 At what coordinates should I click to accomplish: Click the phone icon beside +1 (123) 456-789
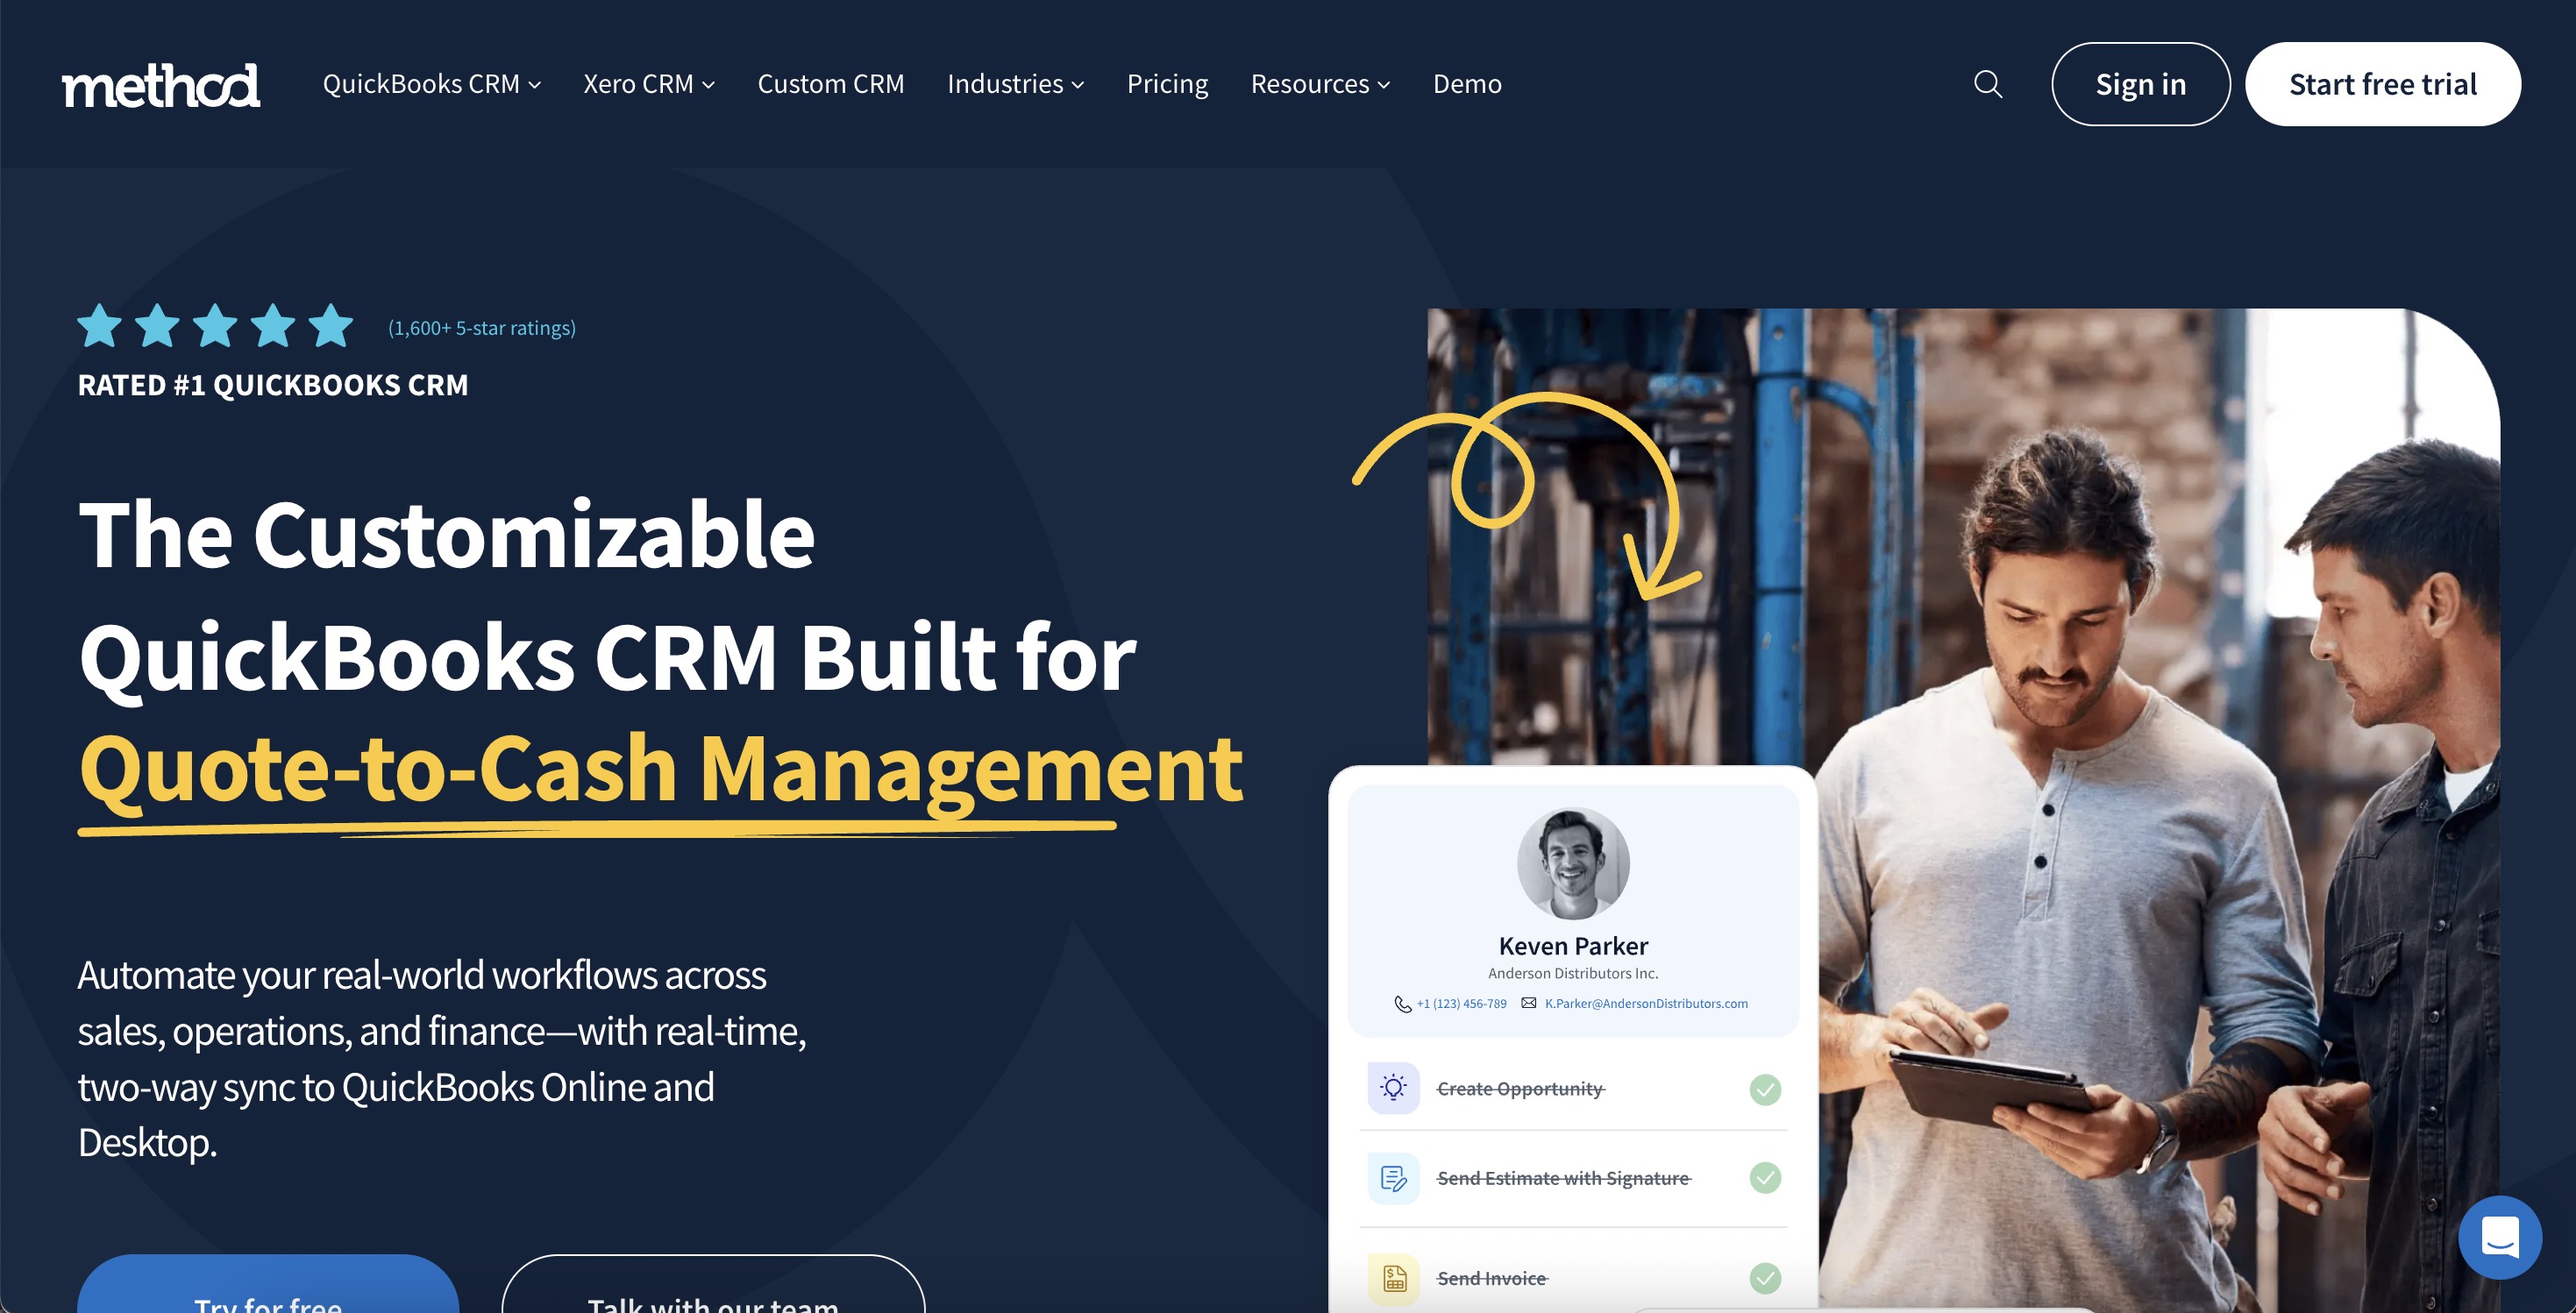pos(1402,1004)
